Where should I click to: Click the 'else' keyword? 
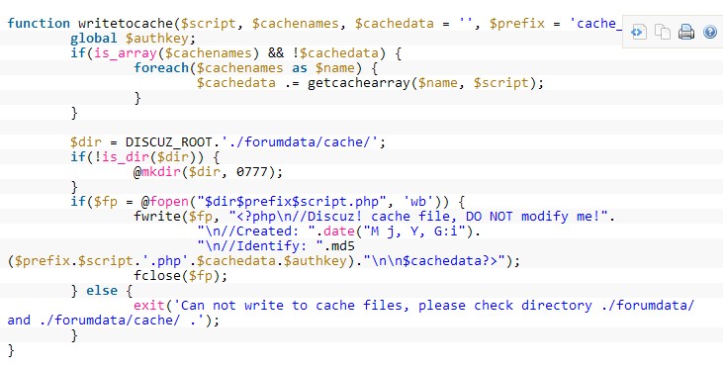coord(102,291)
